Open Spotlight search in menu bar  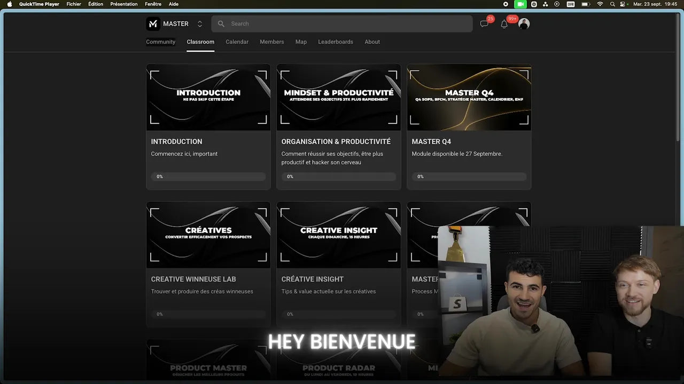612,4
